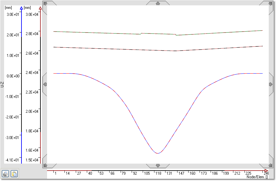Select the topmost green curve
Screen dimensions: 276x181
[x=95, y=33]
